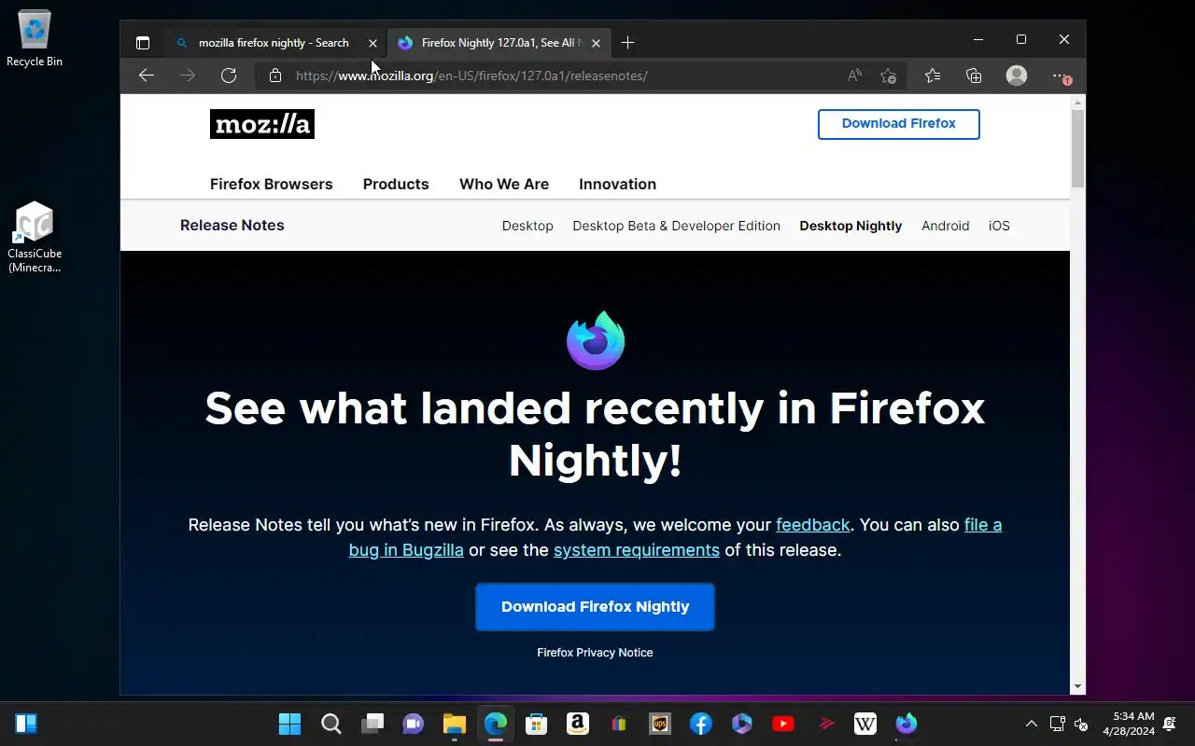The image size is (1195, 746).
Task: Open YouTube from the taskbar
Action: [x=783, y=724]
